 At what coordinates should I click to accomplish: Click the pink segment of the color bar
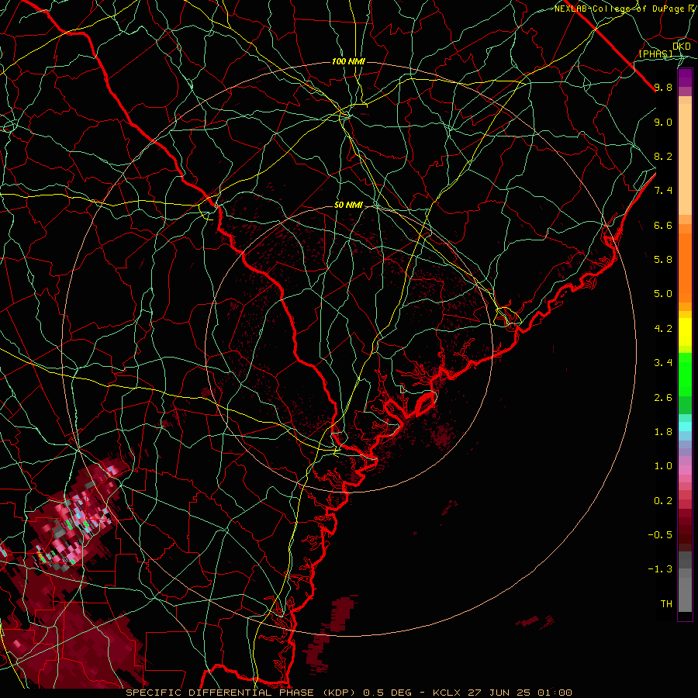[x=685, y=470]
